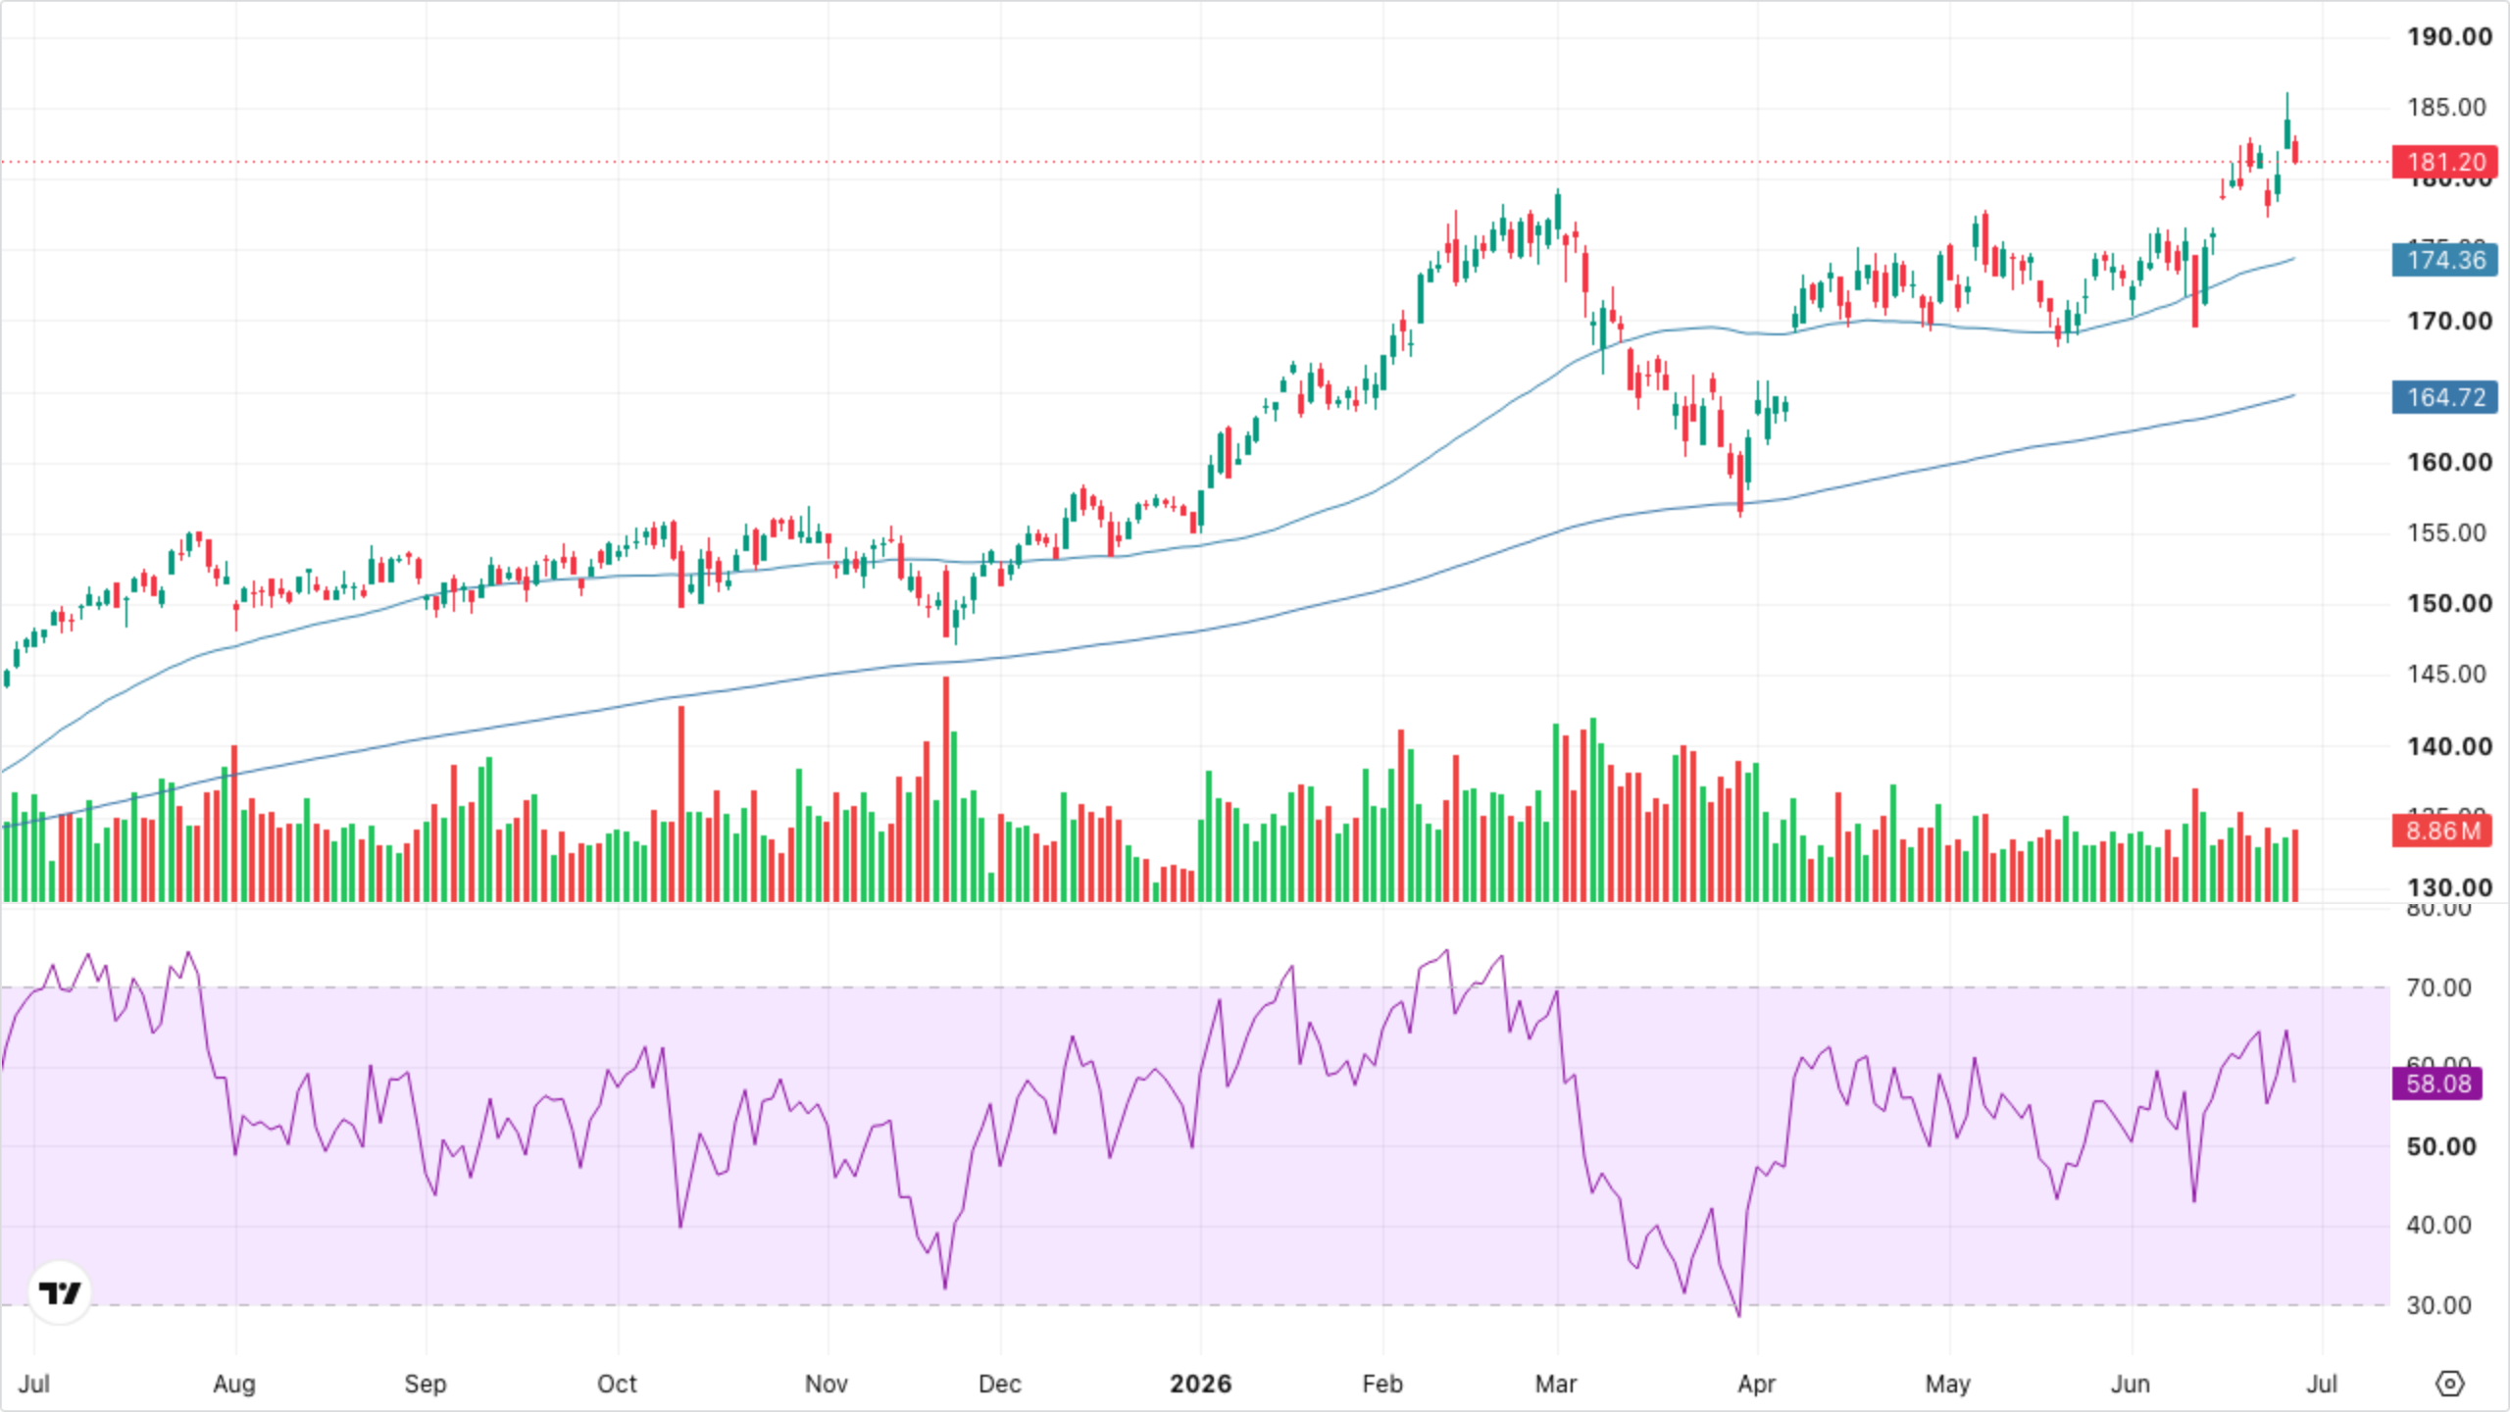Screen dimensions: 2510x1412
Task: Select the tallest red volume bar in late November
Action: 946,788
